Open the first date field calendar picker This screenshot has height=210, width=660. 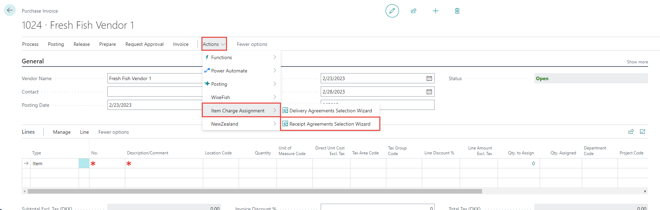[429, 78]
